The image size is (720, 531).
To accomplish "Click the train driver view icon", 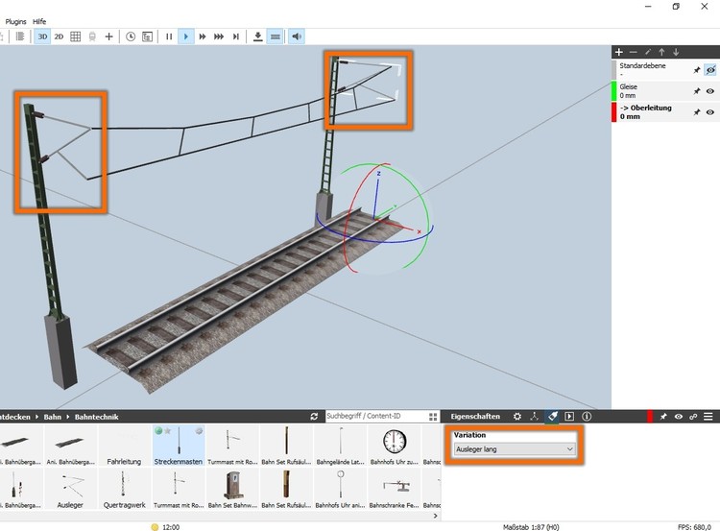I will [x=92, y=36].
